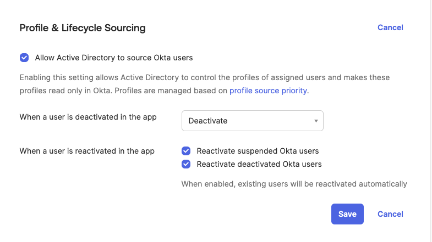Click the note 'When enabled, existing users will be reactivated automatically'

[x=294, y=184]
